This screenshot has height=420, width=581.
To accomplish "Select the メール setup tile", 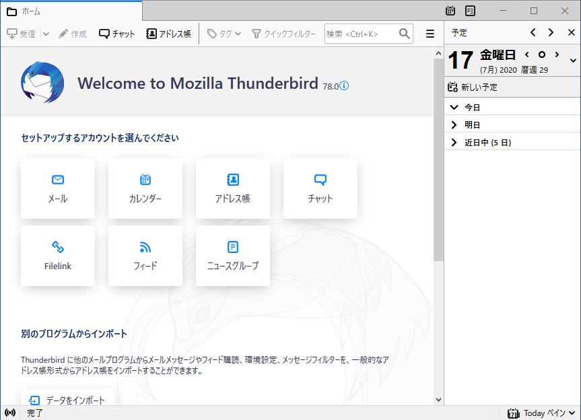I will pos(57,188).
